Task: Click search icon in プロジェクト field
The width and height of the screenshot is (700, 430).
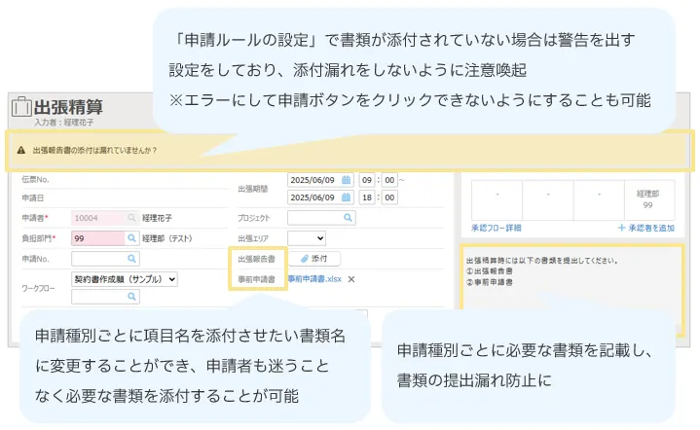Action: pyautogui.click(x=348, y=218)
